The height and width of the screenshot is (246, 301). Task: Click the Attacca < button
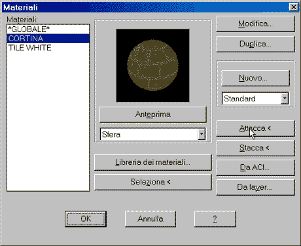255,128
